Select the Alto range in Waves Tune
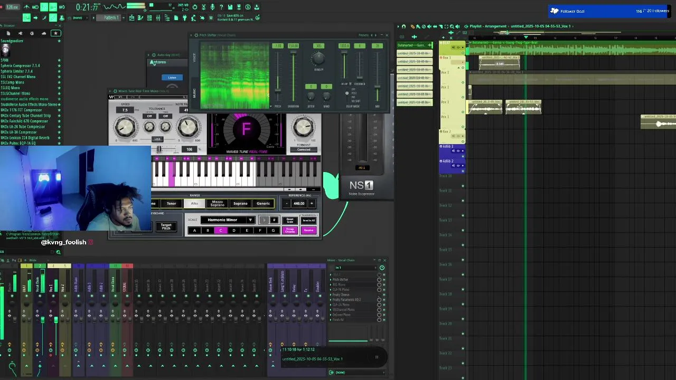The width and height of the screenshot is (676, 380). (x=194, y=203)
